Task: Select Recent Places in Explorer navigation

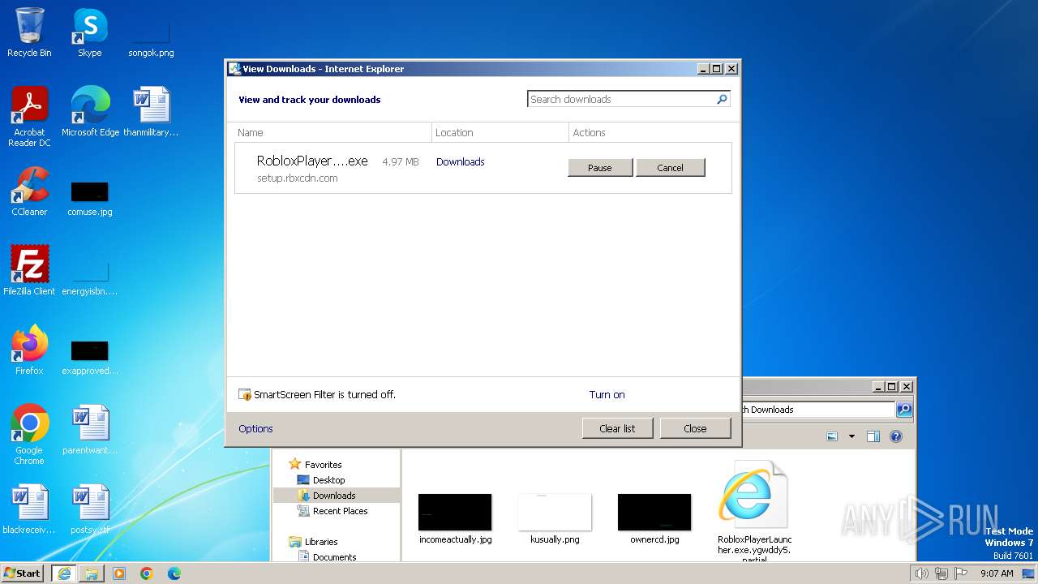Action: click(x=340, y=511)
